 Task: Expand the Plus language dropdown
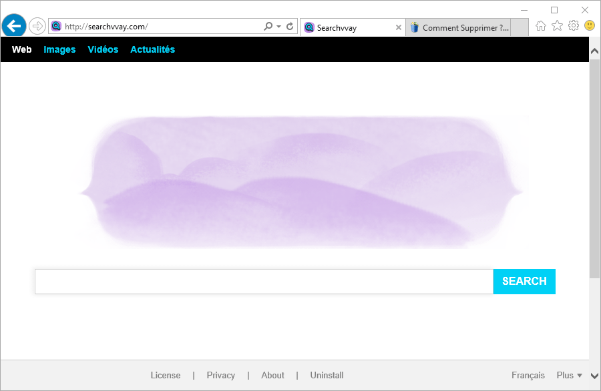[x=569, y=375]
